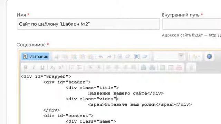Toggle Subscript formatting
Image resolution: width=221 pixels, height=124 pixels.
(x=52, y=68)
